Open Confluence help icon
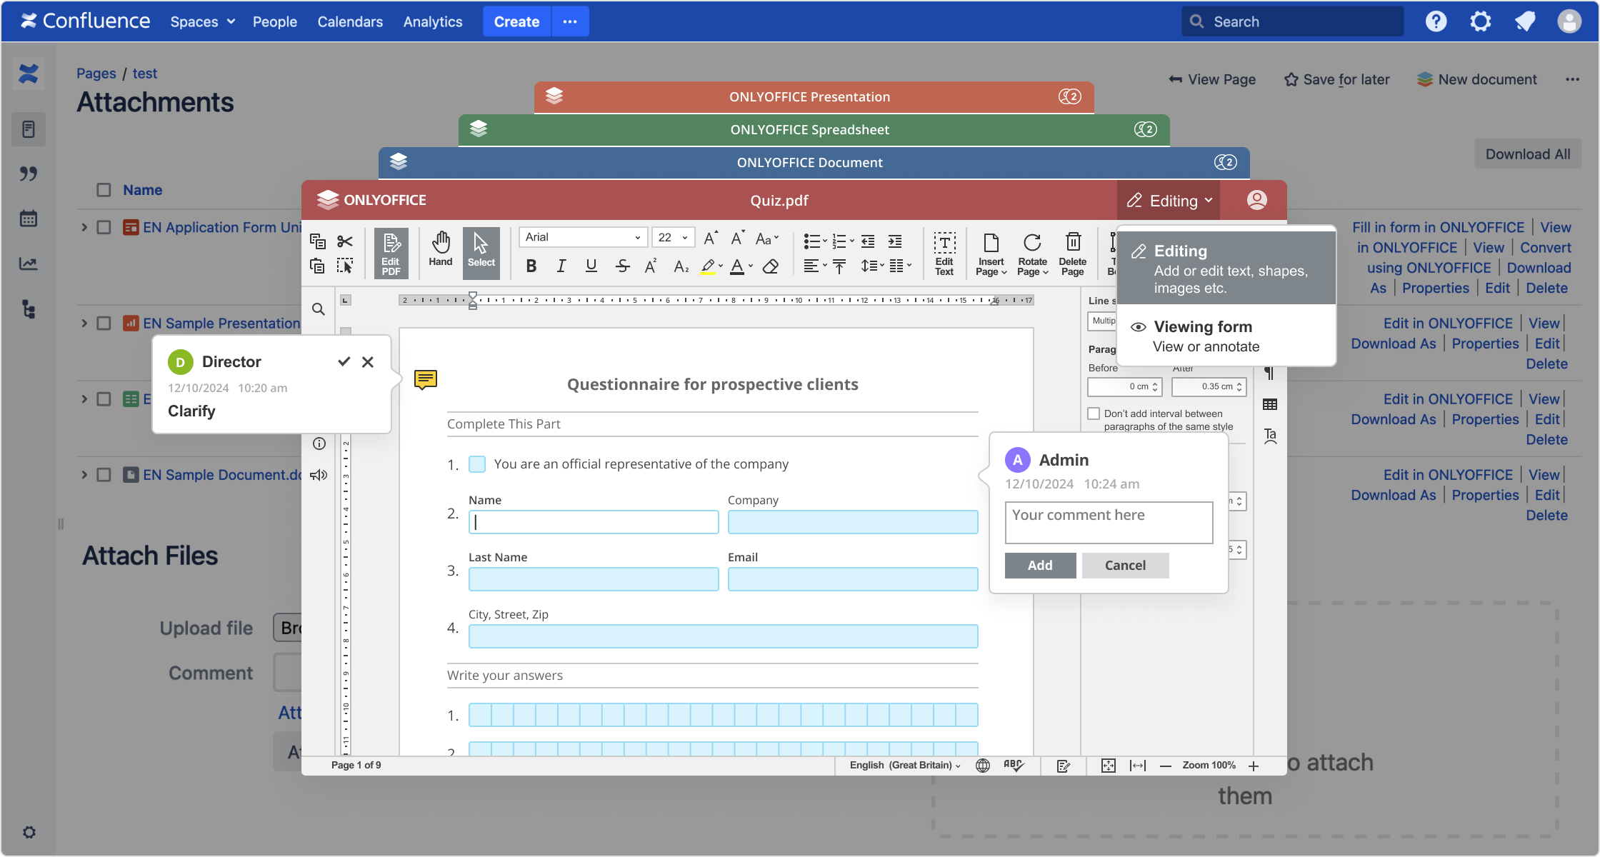The width and height of the screenshot is (1600, 857). click(1436, 21)
